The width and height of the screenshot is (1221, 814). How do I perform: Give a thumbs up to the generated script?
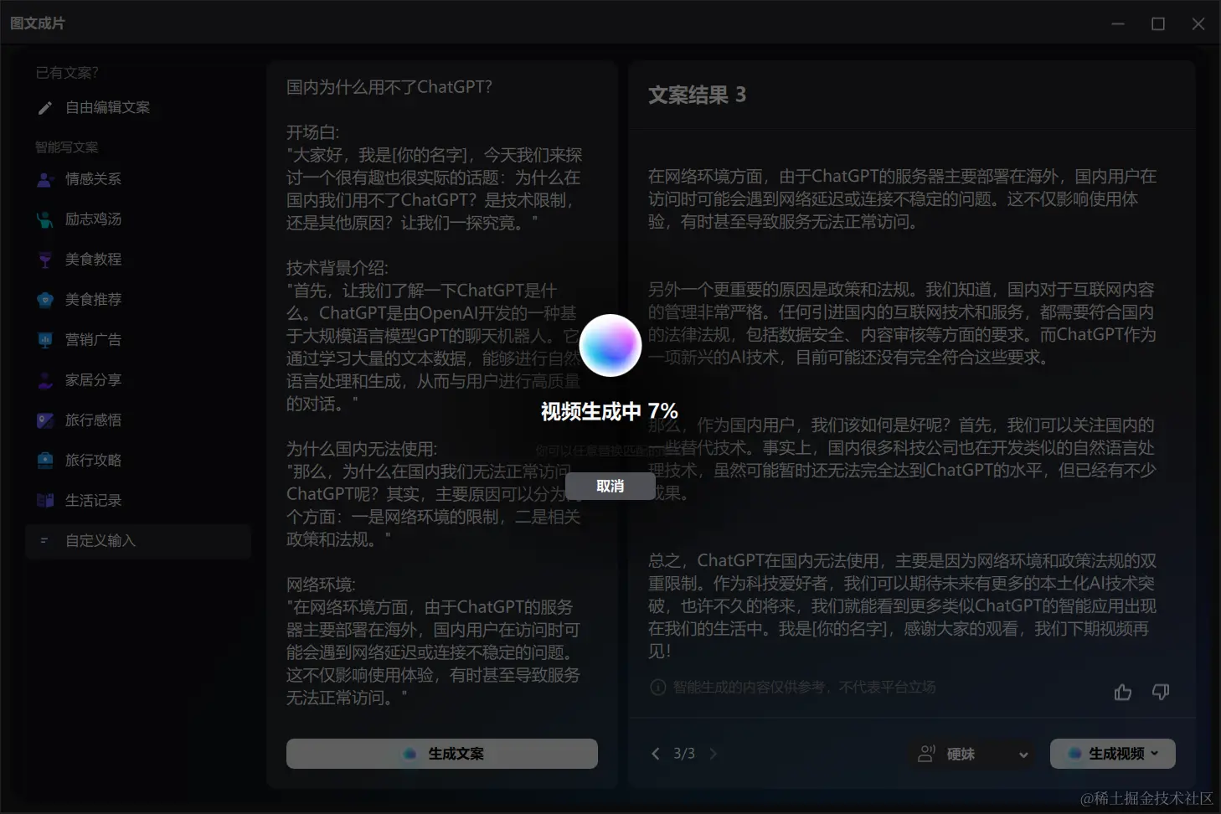(x=1122, y=693)
